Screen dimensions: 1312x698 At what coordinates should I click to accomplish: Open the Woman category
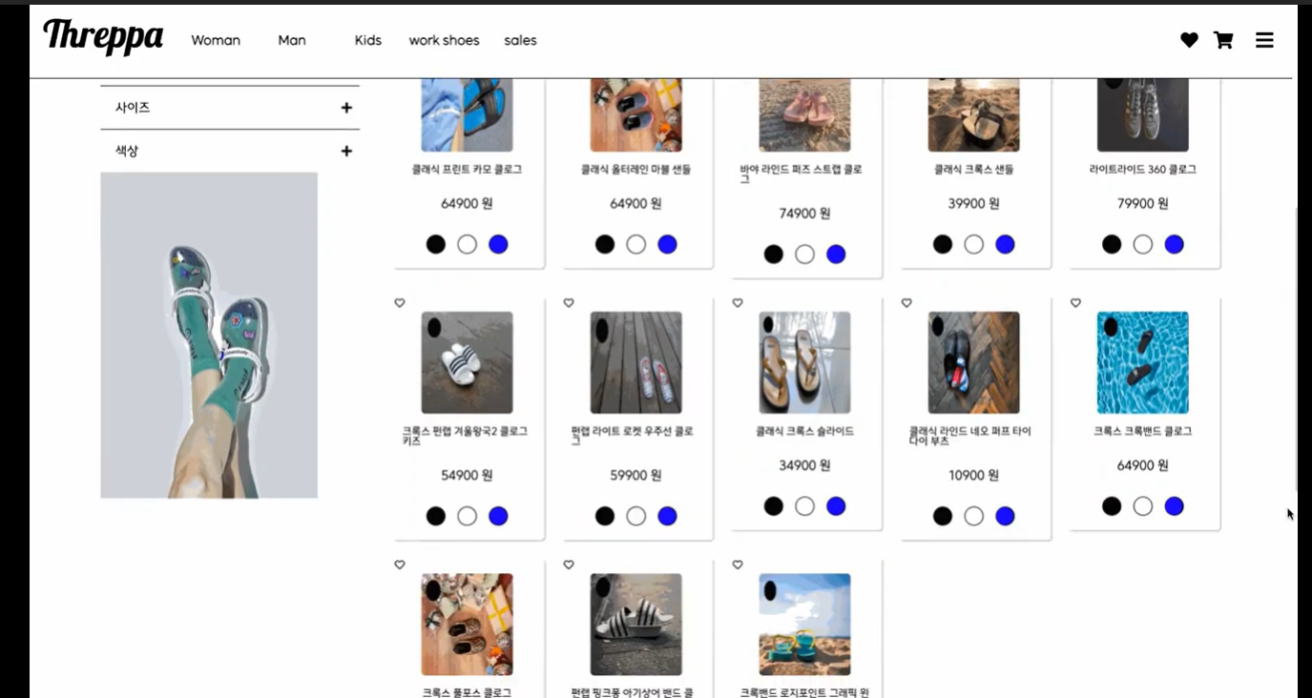(216, 40)
